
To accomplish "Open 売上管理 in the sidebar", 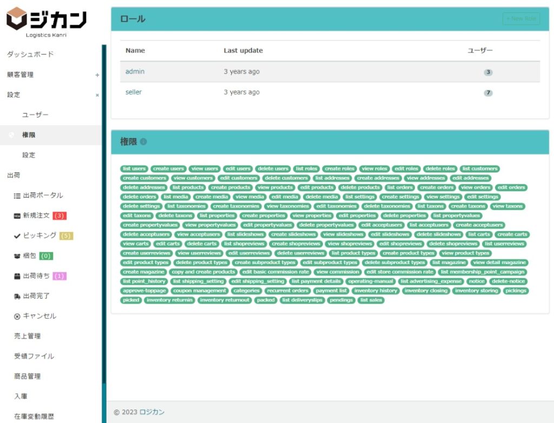I will [x=27, y=336].
